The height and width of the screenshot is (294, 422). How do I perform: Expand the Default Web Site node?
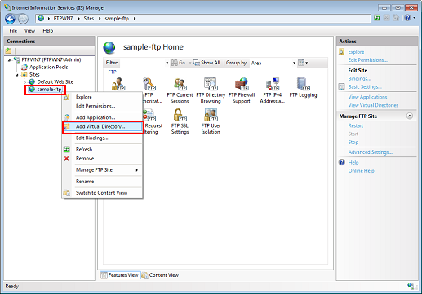(24, 82)
